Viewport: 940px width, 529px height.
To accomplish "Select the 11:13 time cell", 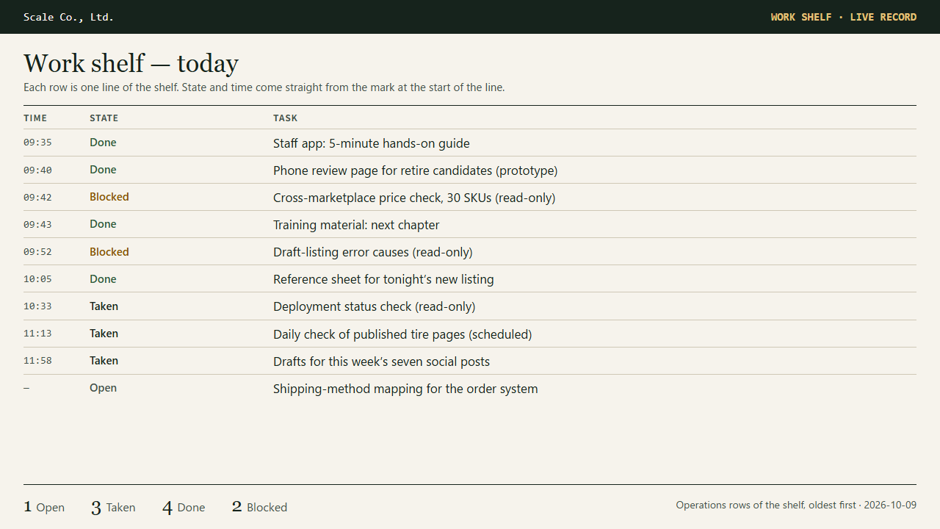I will pyautogui.click(x=37, y=333).
